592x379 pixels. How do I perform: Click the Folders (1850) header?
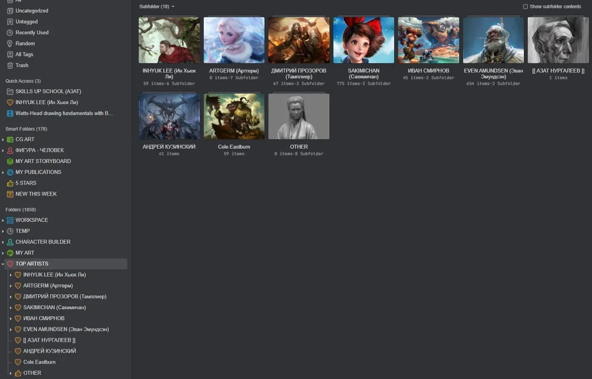(x=21, y=210)
